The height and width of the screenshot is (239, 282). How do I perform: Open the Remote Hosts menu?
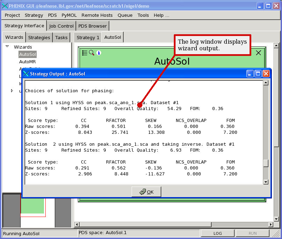point(97,15)
